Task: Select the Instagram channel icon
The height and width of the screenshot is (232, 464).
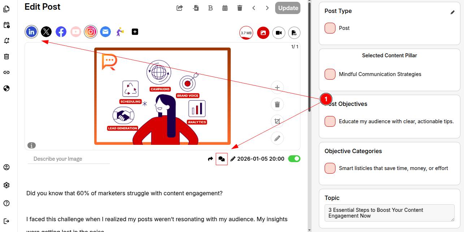Action: pyautogui.click(x=91, y=32)
